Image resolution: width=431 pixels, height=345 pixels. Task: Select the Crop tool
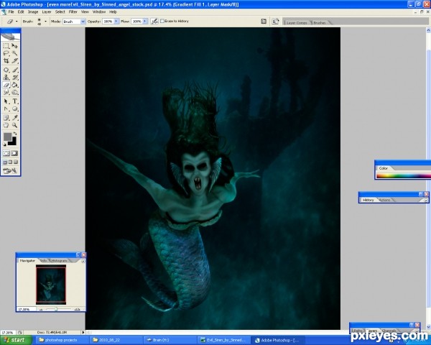coord(6,60)
